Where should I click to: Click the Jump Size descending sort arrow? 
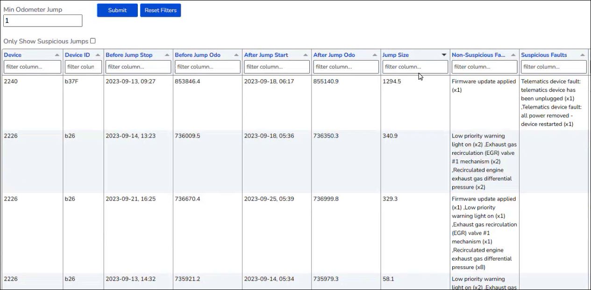click(444, 55)
